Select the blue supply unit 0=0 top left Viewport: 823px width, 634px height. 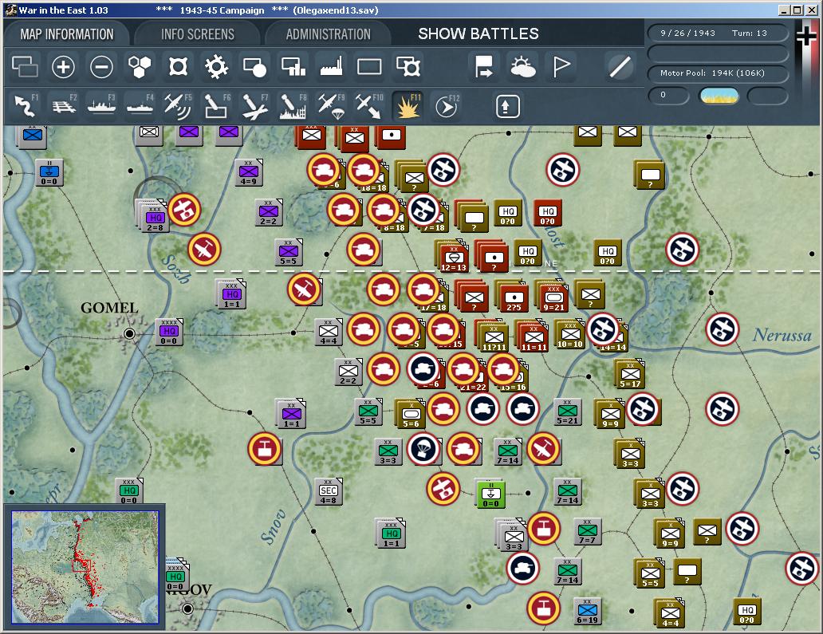point(49,173)
